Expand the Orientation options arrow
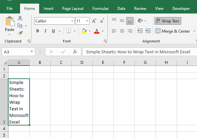197x138 pixels. coord(145,21)
